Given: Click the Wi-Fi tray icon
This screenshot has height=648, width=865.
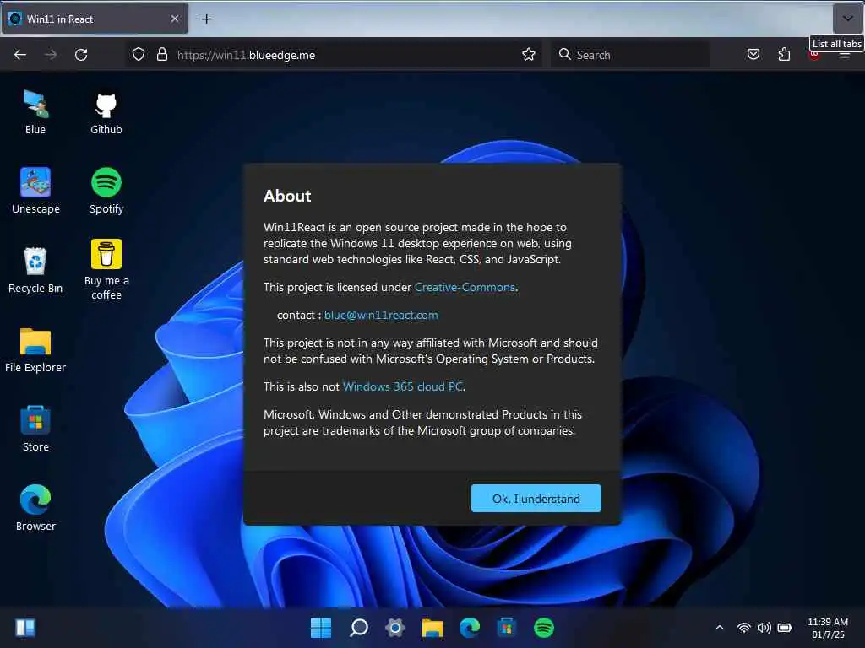Looking at the screenshot, I should click(x=743, y=628).
